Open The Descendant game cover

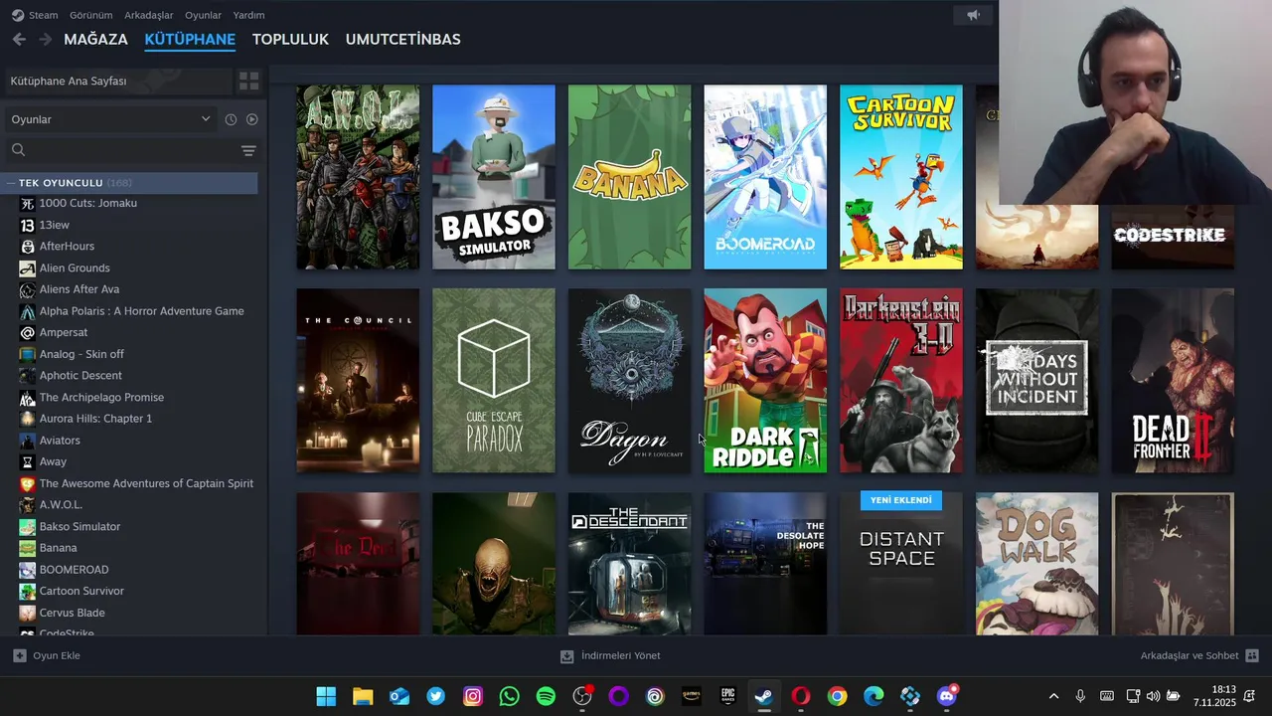[629, 564]
